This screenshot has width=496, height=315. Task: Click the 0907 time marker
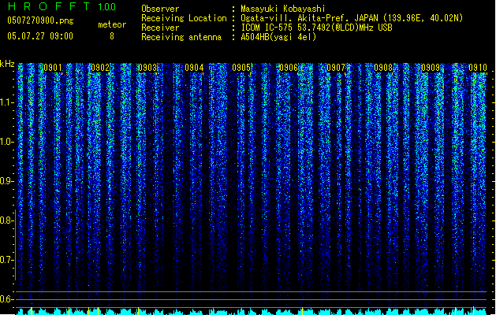tap(336, 68)
